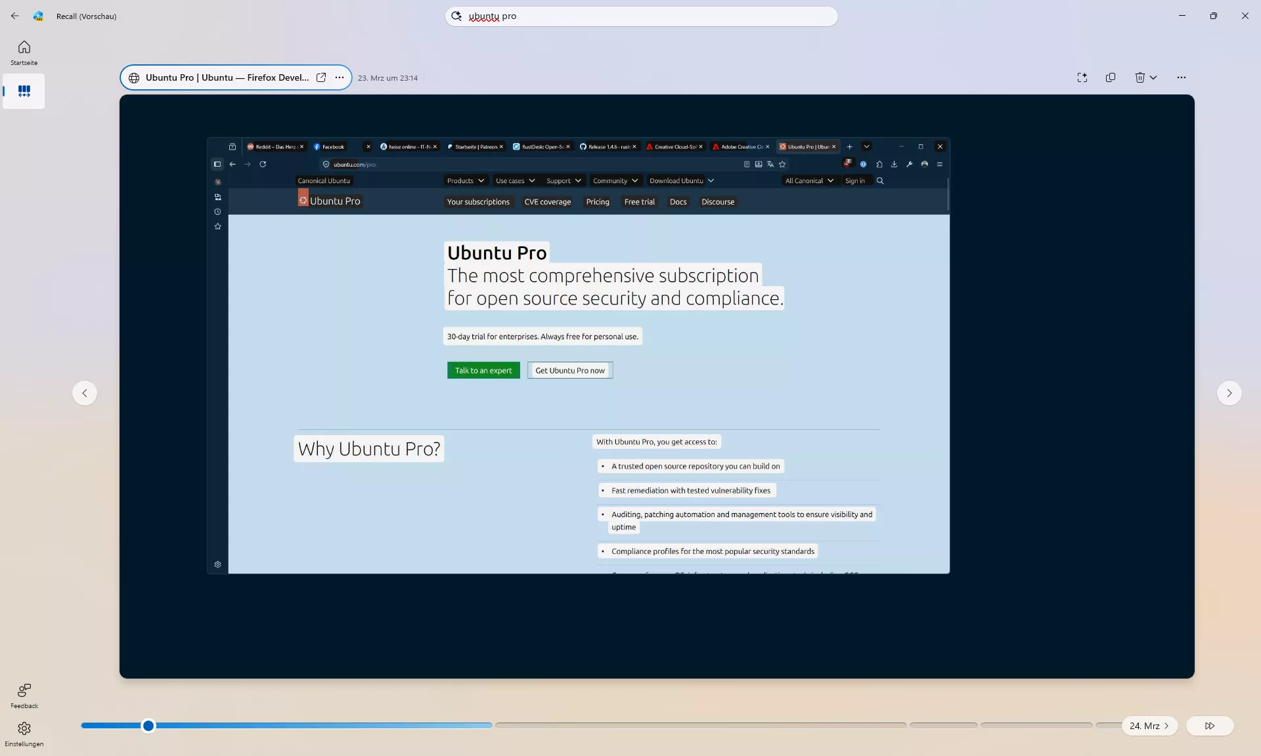Delete the snapshot with the trash icon

click(x=1139, y=77)
